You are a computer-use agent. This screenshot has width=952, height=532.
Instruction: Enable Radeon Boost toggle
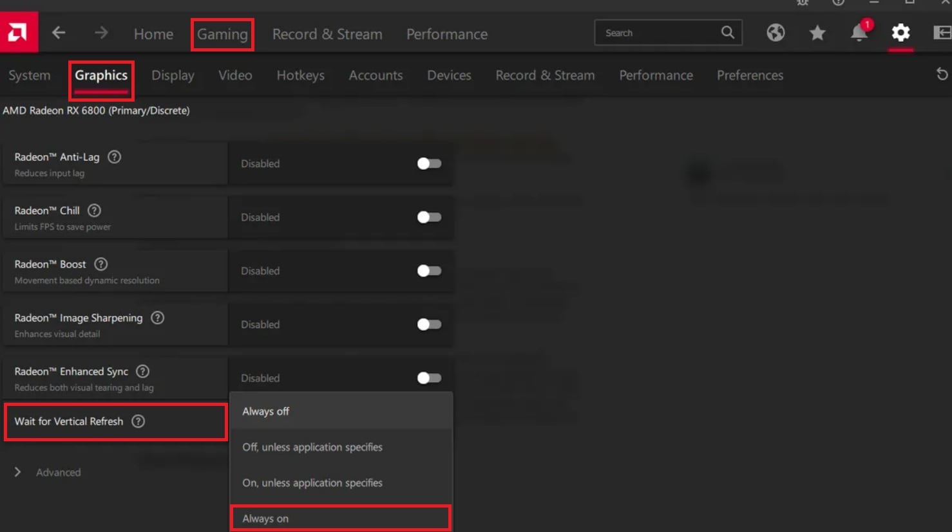(429, 271)
